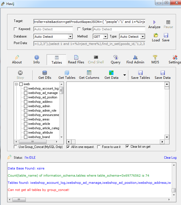Click the log pane vertical scrollbar thumb
Screen dimensions: 181x205
[174, 190]
